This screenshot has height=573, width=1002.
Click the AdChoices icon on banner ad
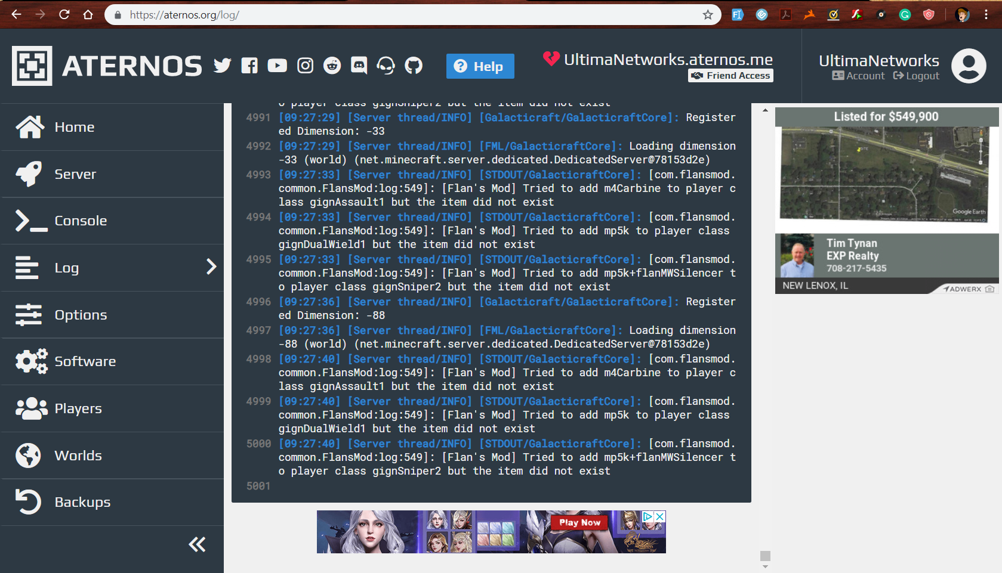tap(648, 516)
